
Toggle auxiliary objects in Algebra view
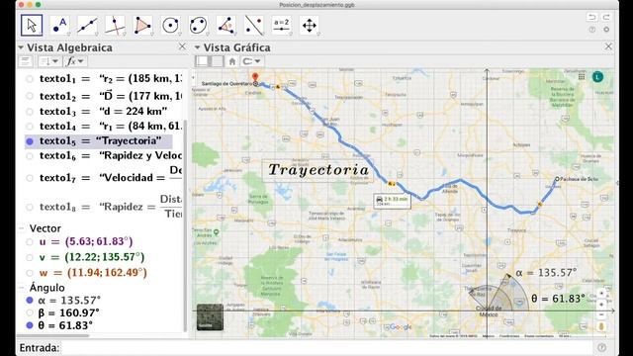[25, 61]
